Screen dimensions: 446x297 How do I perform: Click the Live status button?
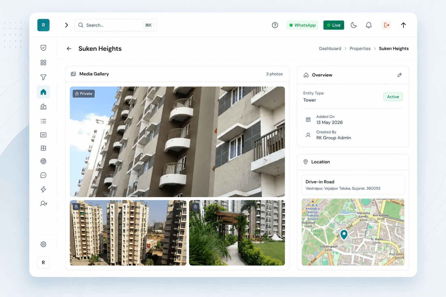tap(334, 25)
